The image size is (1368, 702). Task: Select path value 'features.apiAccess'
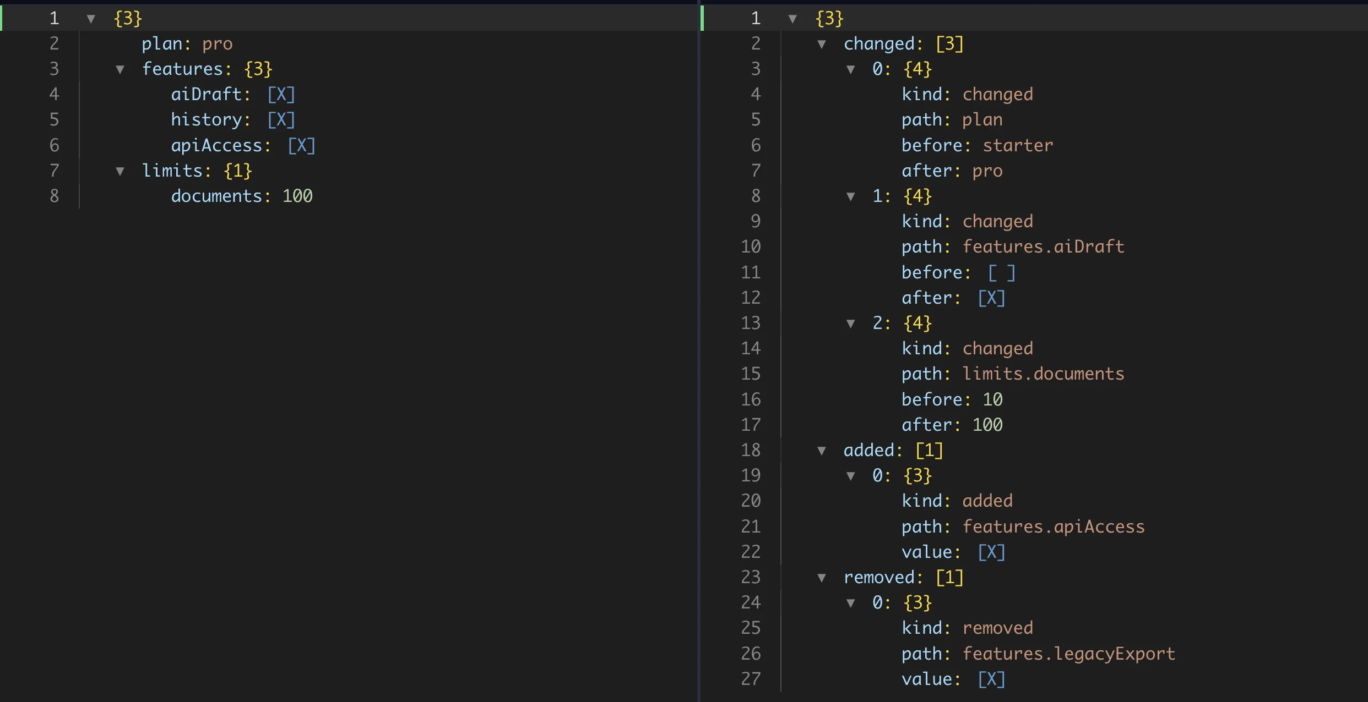(x=1053, y=527)
